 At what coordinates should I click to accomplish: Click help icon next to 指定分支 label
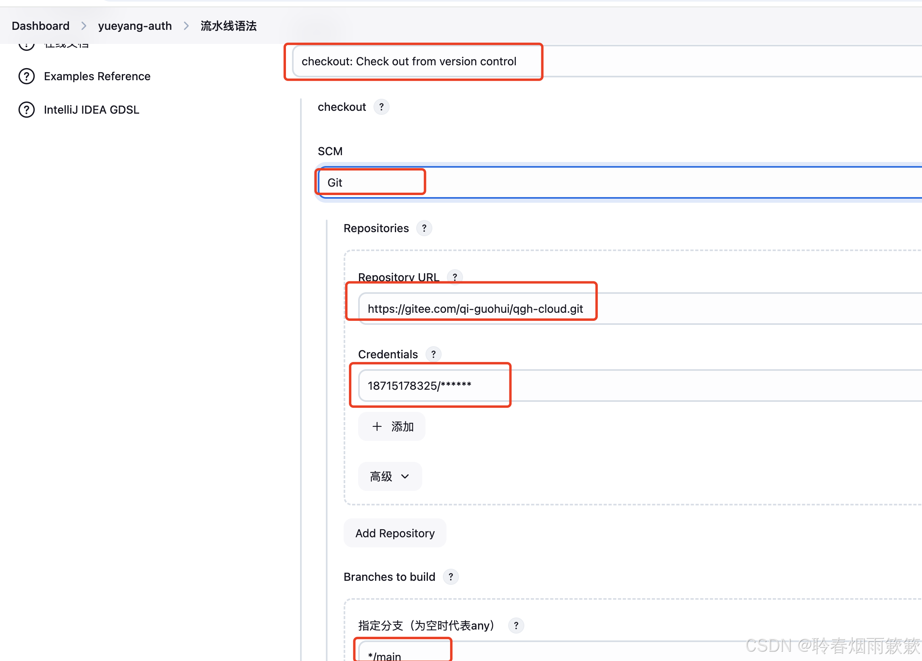516,626
